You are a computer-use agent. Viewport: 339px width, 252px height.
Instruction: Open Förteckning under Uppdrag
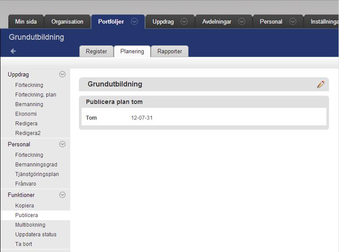click(29, 85)
